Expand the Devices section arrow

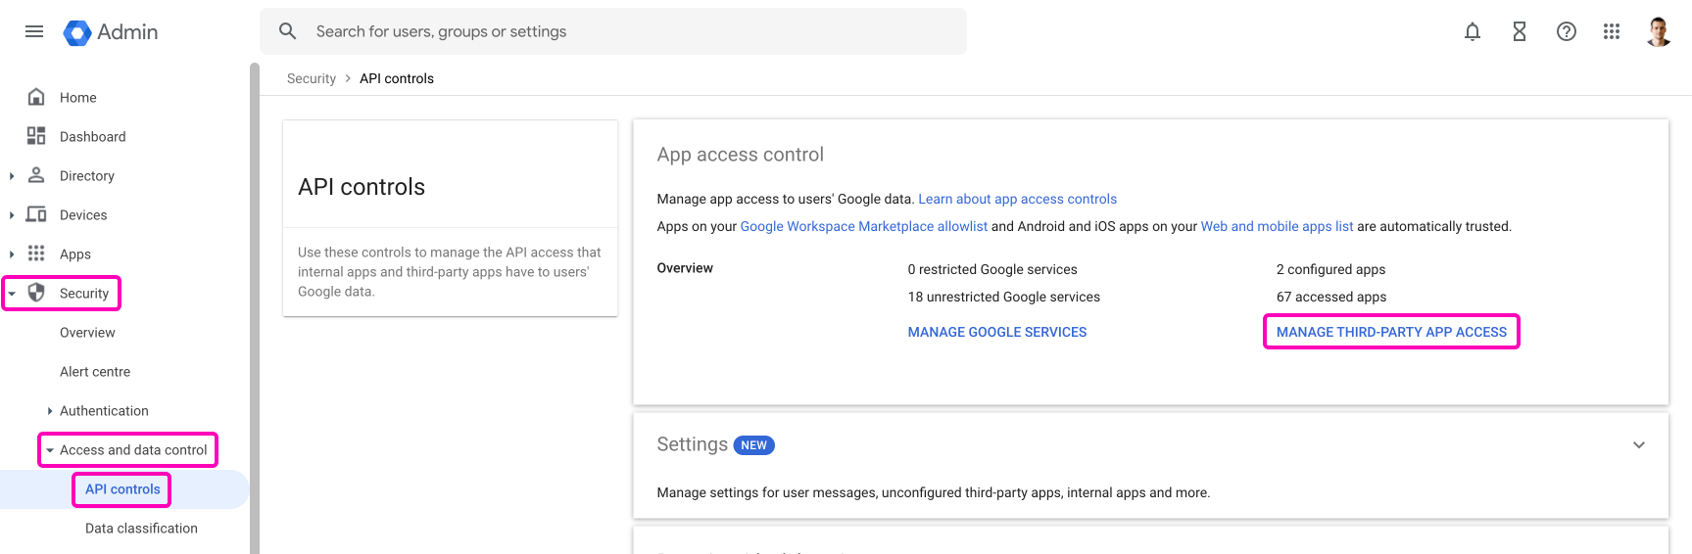pos(12,215)
